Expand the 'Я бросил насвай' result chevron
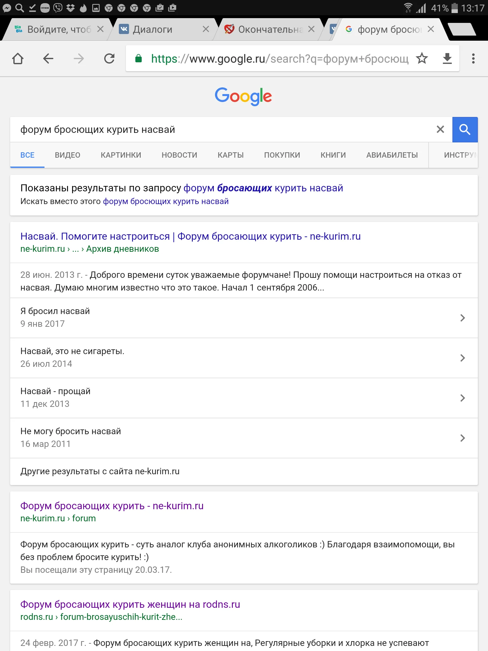This screenshot has height=651, width=488. tap(462, 318)
